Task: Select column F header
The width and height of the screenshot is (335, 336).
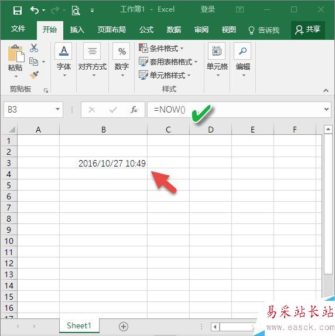Action: click(295, 130)
